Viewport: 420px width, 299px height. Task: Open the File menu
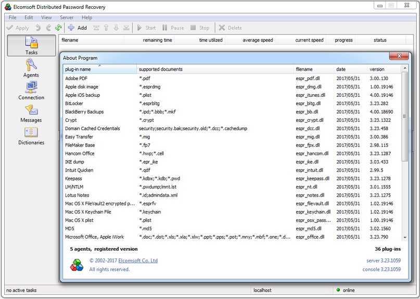click(x=12, y=17)
